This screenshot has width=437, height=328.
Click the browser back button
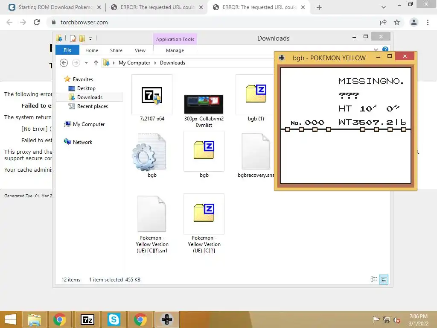(x=9, y=22)
